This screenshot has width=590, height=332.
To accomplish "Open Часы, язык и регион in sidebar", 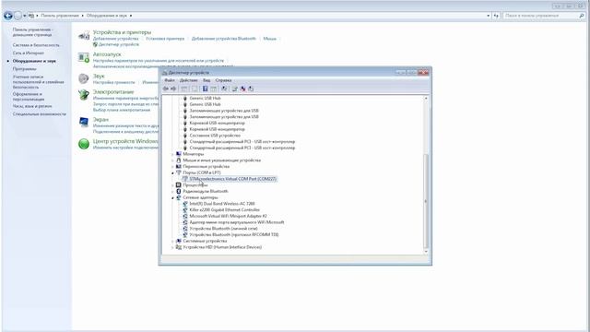I will click(x=32, y=106).
